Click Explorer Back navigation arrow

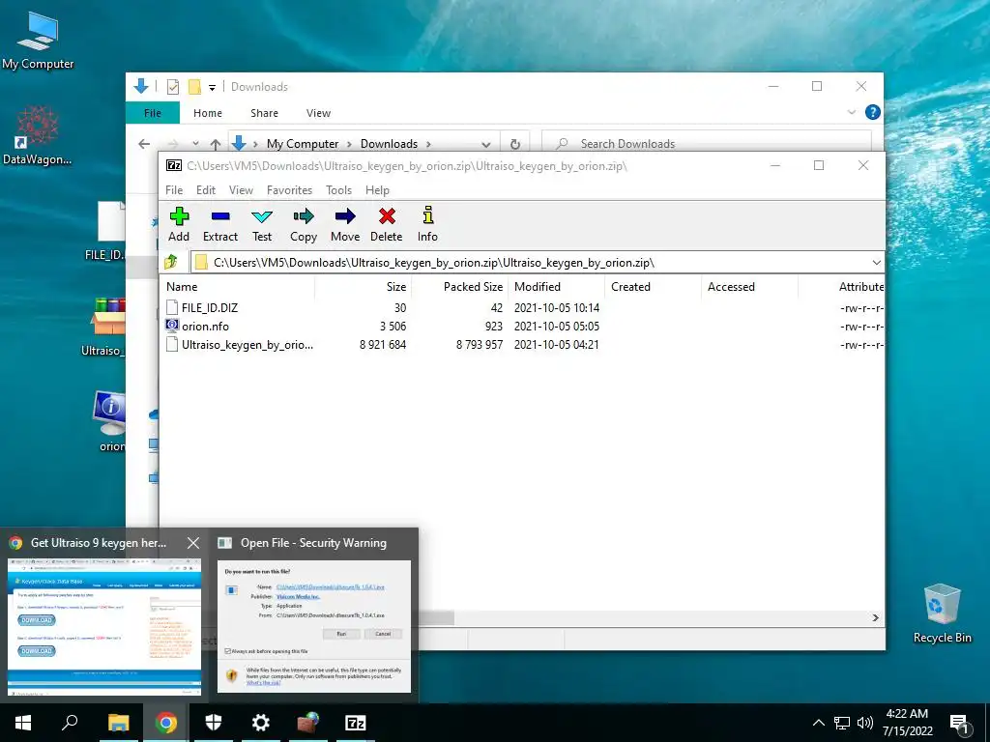(144, 144)
